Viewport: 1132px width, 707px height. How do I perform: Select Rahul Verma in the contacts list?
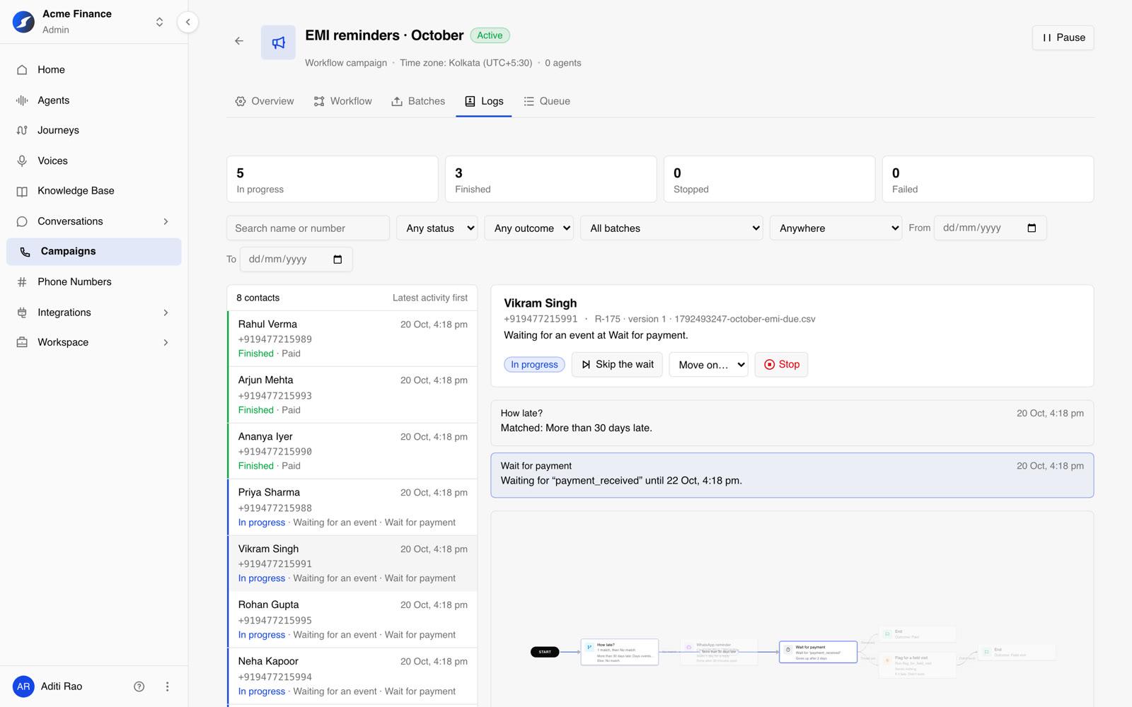point(352,339)
